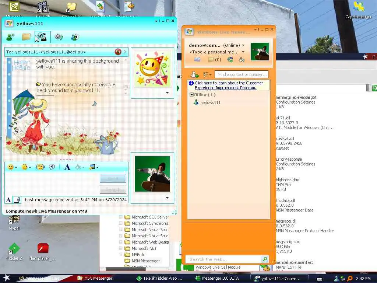Open the share files folder icon

pos(26,37)
